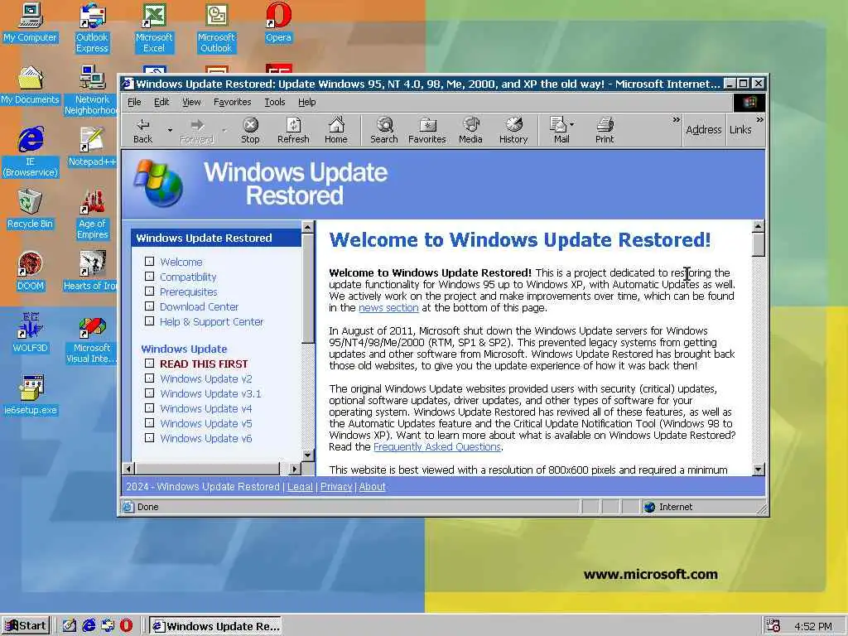Image resolution: width=848 pixels, height=636 pixels.
Task: Open the Favorites toolbar button
Action: tap(427, 130)
